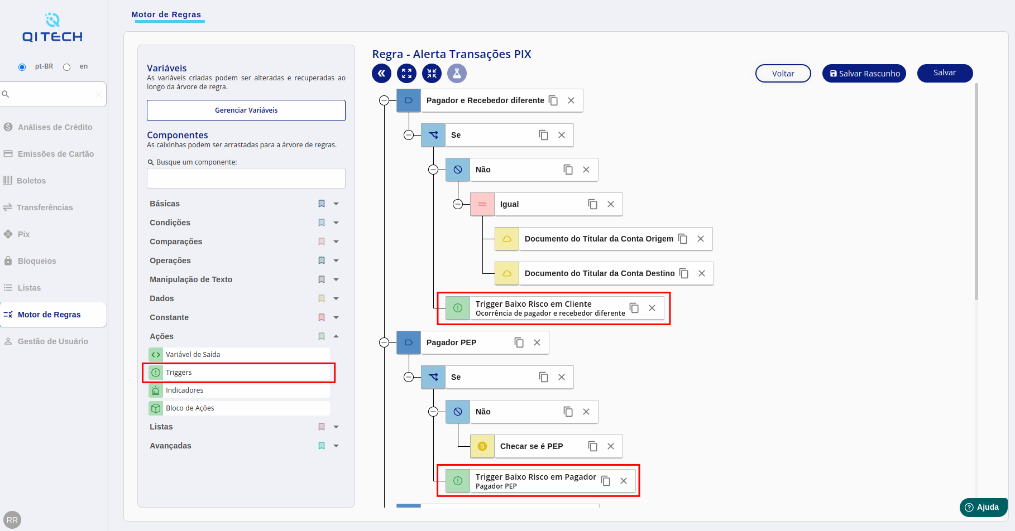Screen dimensions: 1015x531
Task: Click the shrink/compress icon above tree
Action: tap(432, 73)
